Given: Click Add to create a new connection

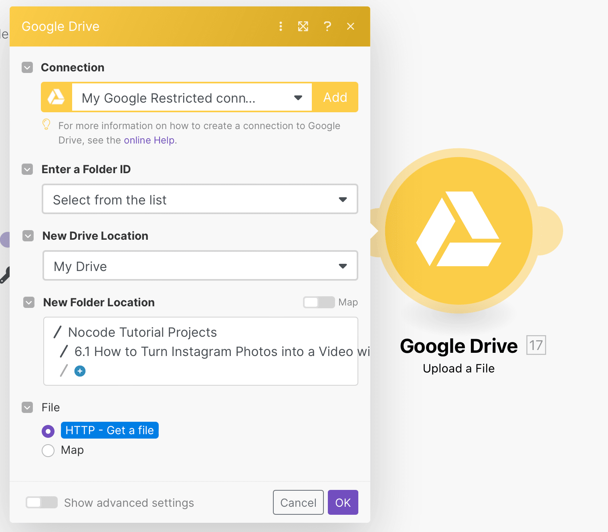Looking at the screenshot, I should click(335, 97).
